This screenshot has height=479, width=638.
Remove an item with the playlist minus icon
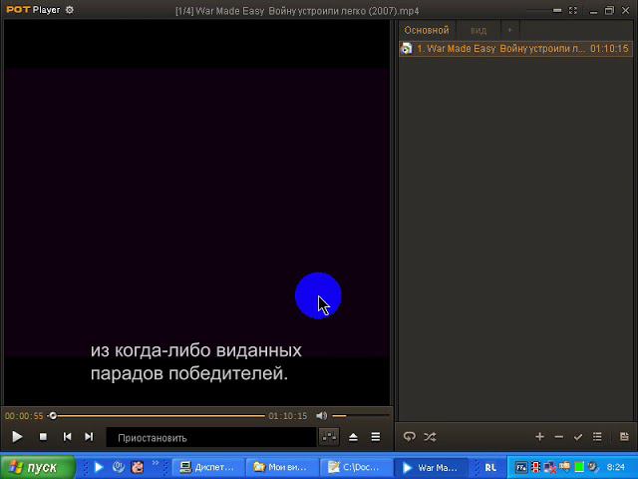click(x=559, y=437)
